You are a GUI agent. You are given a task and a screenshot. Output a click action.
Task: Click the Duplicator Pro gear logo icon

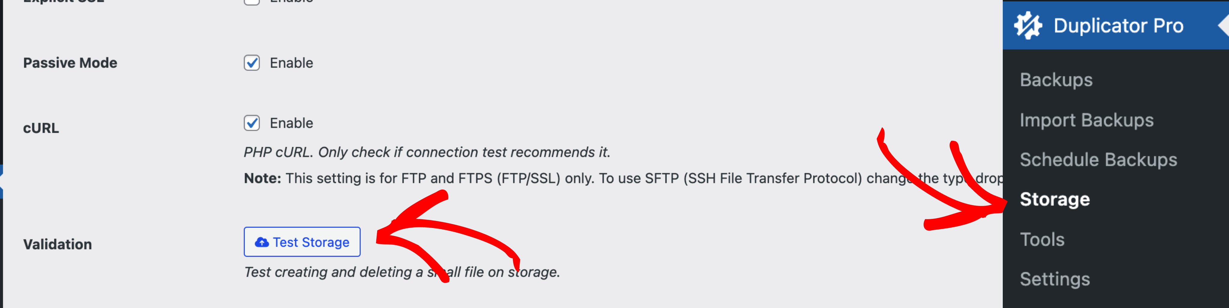coord(1028,25)
